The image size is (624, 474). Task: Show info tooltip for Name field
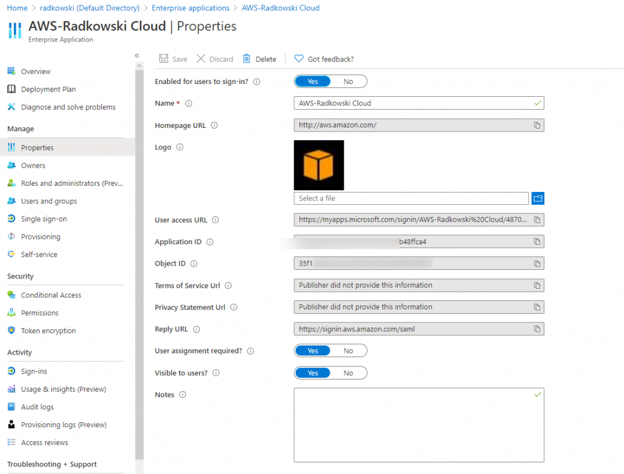coord(189,104)
